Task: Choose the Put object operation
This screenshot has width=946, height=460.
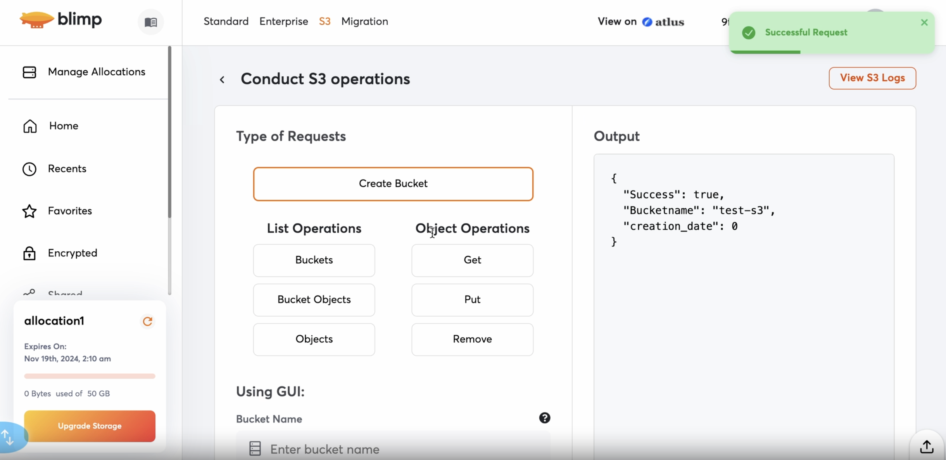Action: click(x=472, y=300)
